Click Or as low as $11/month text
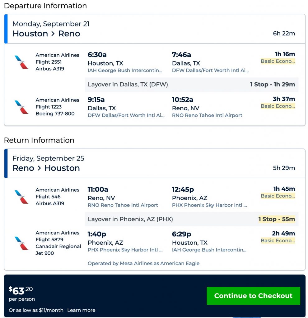Viewport: 308px width, 318px height. (x=36, y=310)
